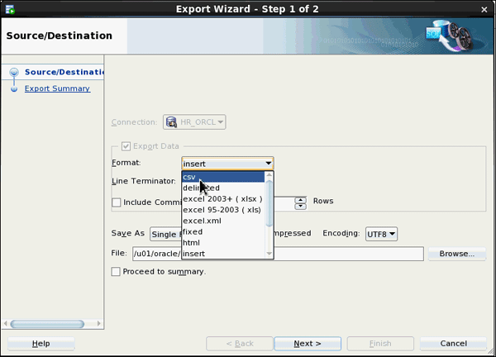Open the Encoding UTF8 dropdown
This screenshot has height=357, width=496.
[381, 235]
